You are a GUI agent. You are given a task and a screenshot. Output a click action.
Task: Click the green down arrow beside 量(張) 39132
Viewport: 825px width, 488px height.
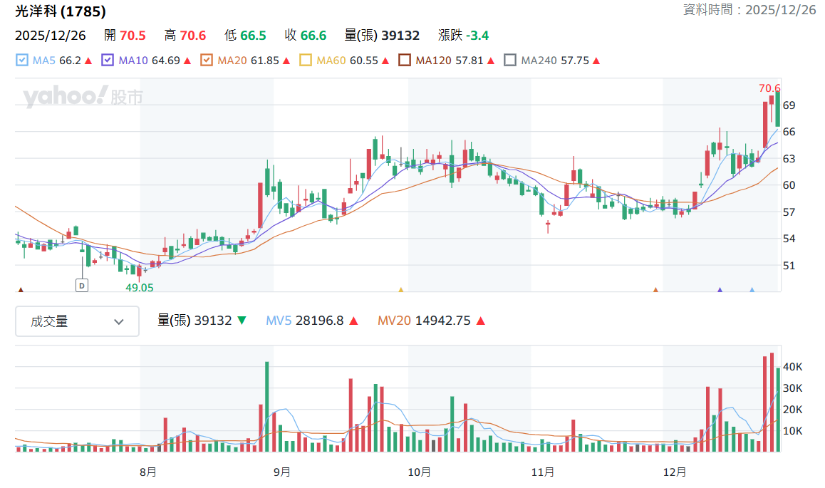pos(242,321)
